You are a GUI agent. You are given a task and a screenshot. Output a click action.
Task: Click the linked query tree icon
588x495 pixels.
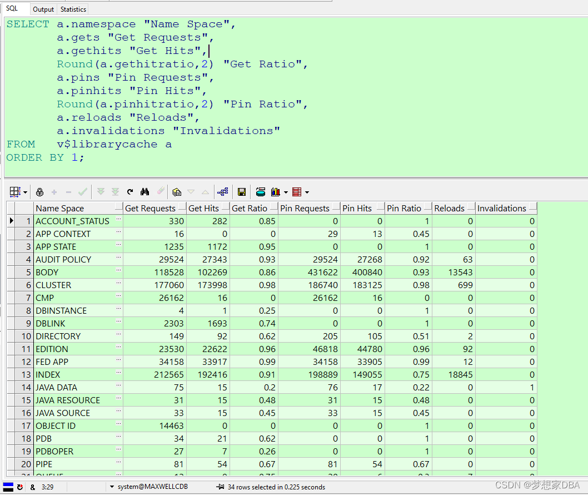(223, 192)
